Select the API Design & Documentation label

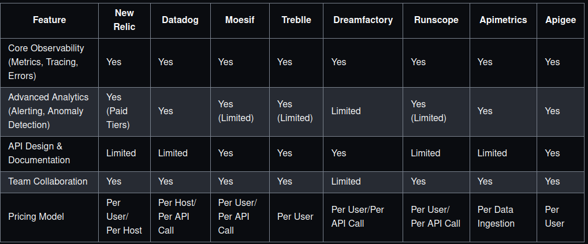coord(39,153)
